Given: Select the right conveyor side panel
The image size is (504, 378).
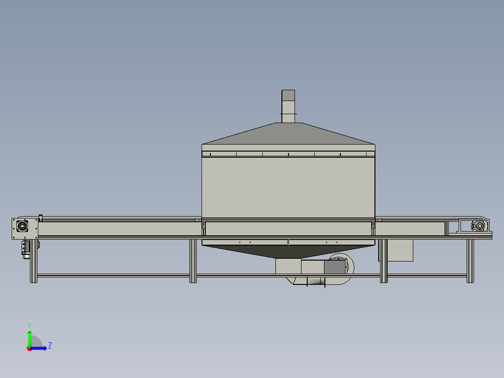Looking at the screenshot, I should point(410,229).
